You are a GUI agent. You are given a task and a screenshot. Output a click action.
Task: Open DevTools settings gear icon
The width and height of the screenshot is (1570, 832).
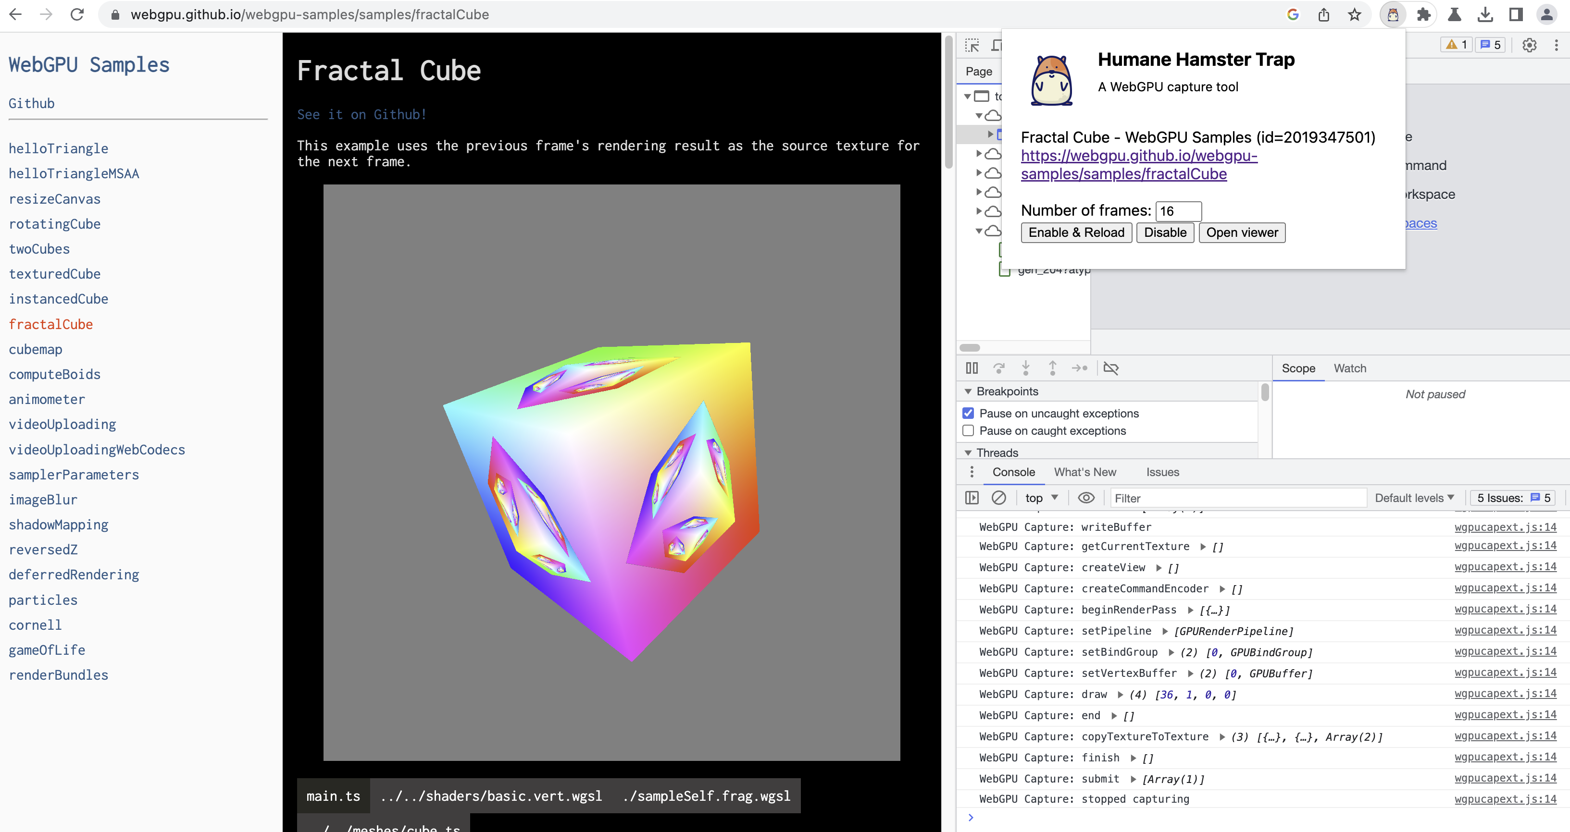point(1529,45)
